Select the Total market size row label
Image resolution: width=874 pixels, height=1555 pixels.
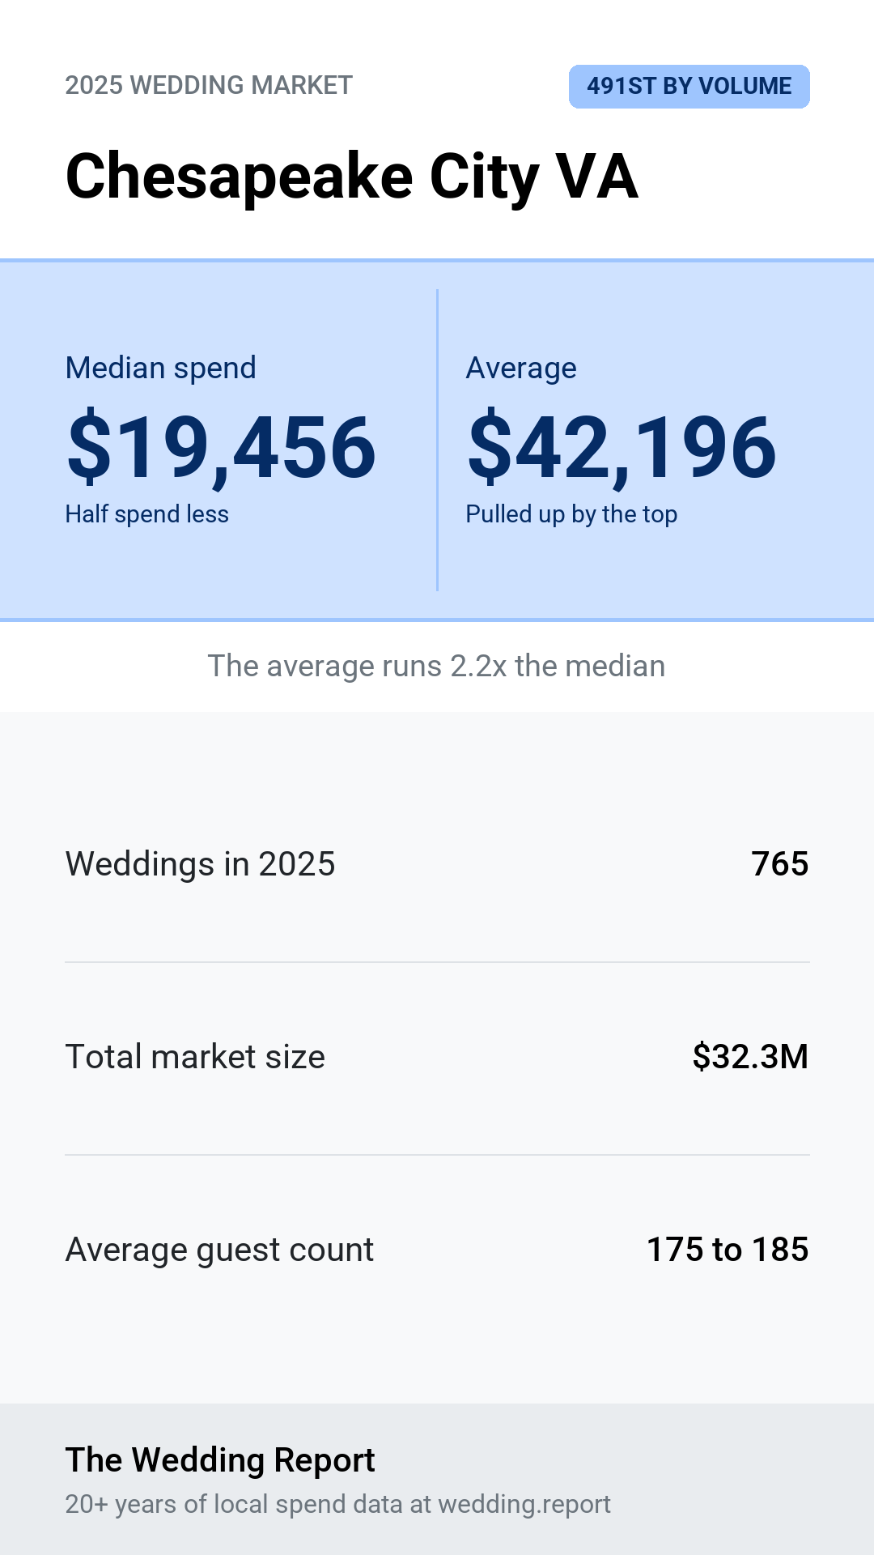[195, 1057]
